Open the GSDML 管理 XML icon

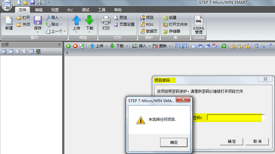coord(199,21)
